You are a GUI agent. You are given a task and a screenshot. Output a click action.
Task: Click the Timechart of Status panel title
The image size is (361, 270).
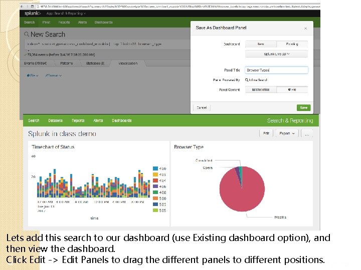(x=53, y=147)
